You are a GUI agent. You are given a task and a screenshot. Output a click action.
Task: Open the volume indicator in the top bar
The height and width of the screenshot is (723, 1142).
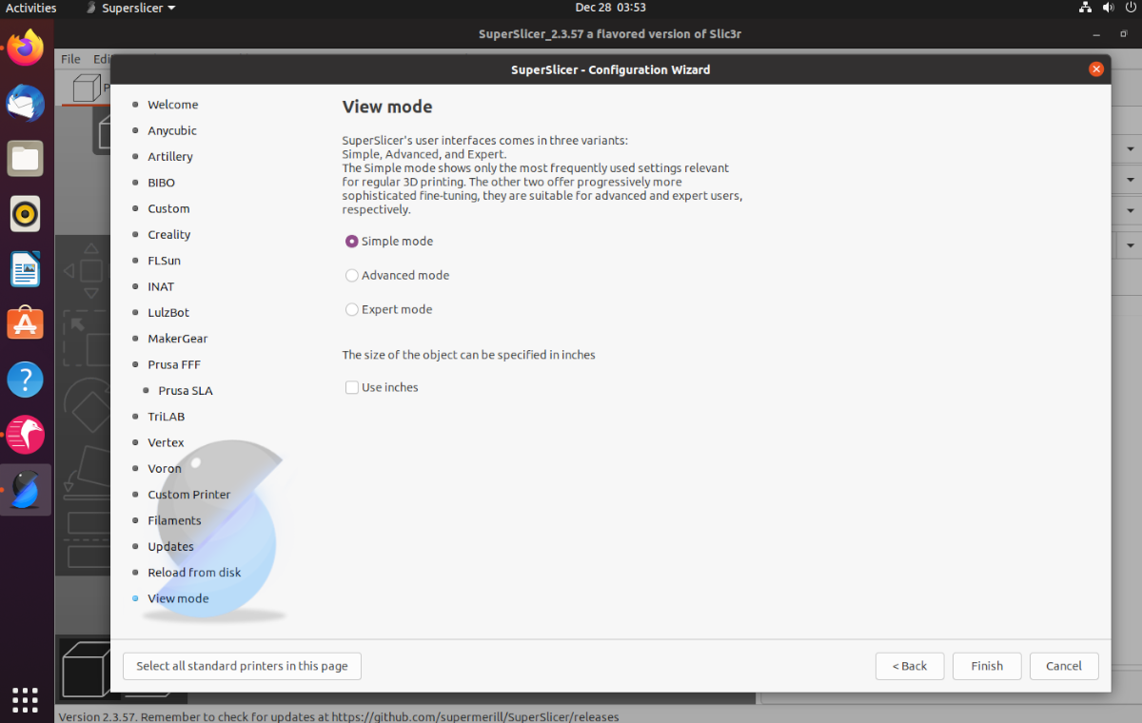click(1107, 8)
